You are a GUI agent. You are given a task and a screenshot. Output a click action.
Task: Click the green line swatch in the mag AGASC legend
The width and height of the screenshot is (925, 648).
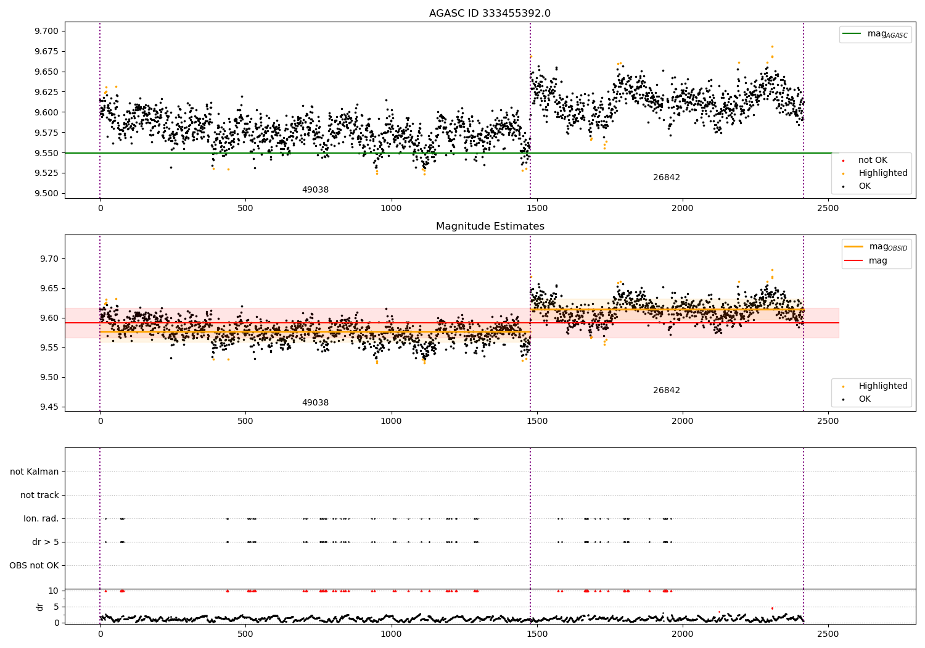point(852,34)
